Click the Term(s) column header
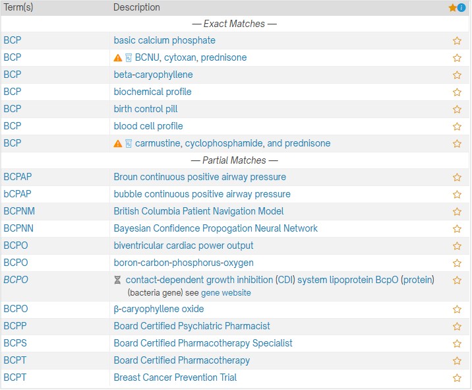The height and width of the screenshot is (390, 472). pos(18,7)
